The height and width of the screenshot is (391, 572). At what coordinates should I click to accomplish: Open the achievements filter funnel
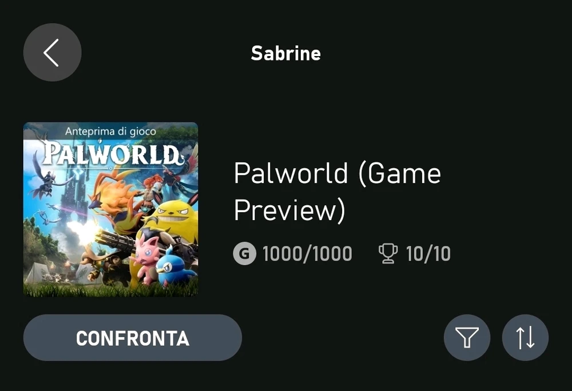point(467,338)
